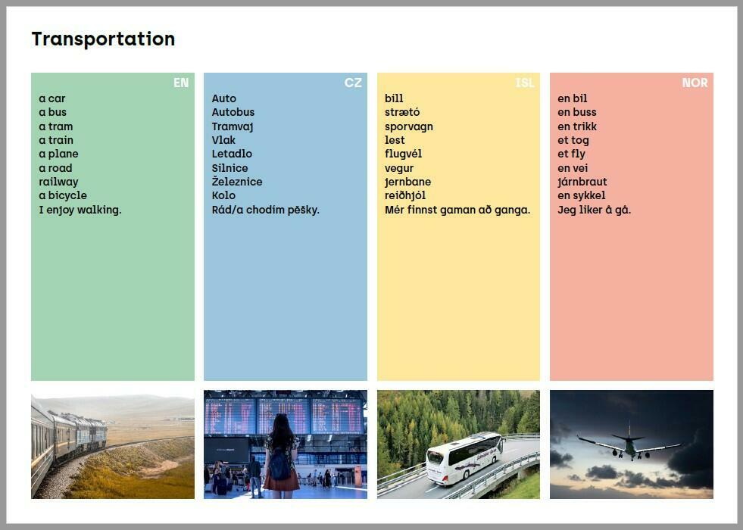Click the phrase "Mér finnst gaman að ganga."
743x530 pixels.
coord(457,210)
